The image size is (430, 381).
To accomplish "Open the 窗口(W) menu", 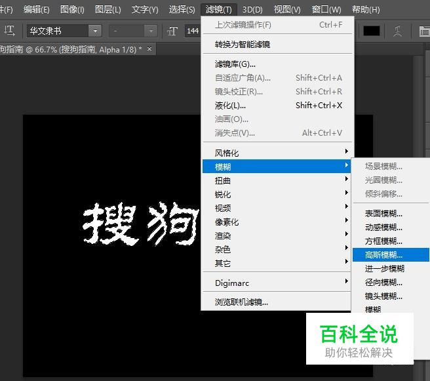I will pyautogui.click(x=326, y=10).
